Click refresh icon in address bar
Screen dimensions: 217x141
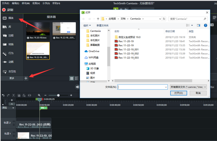164,19
